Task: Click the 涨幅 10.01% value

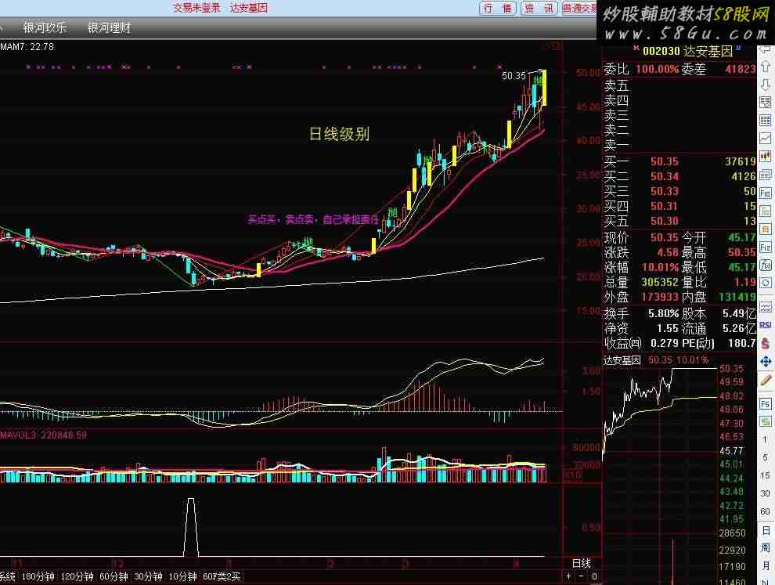Action: 661,268
